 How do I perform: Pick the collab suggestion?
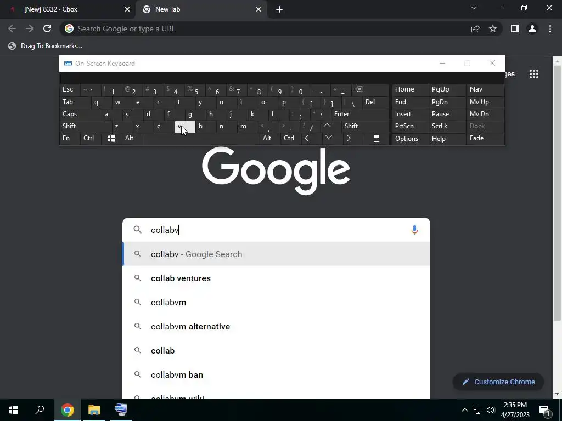[277, 351]
